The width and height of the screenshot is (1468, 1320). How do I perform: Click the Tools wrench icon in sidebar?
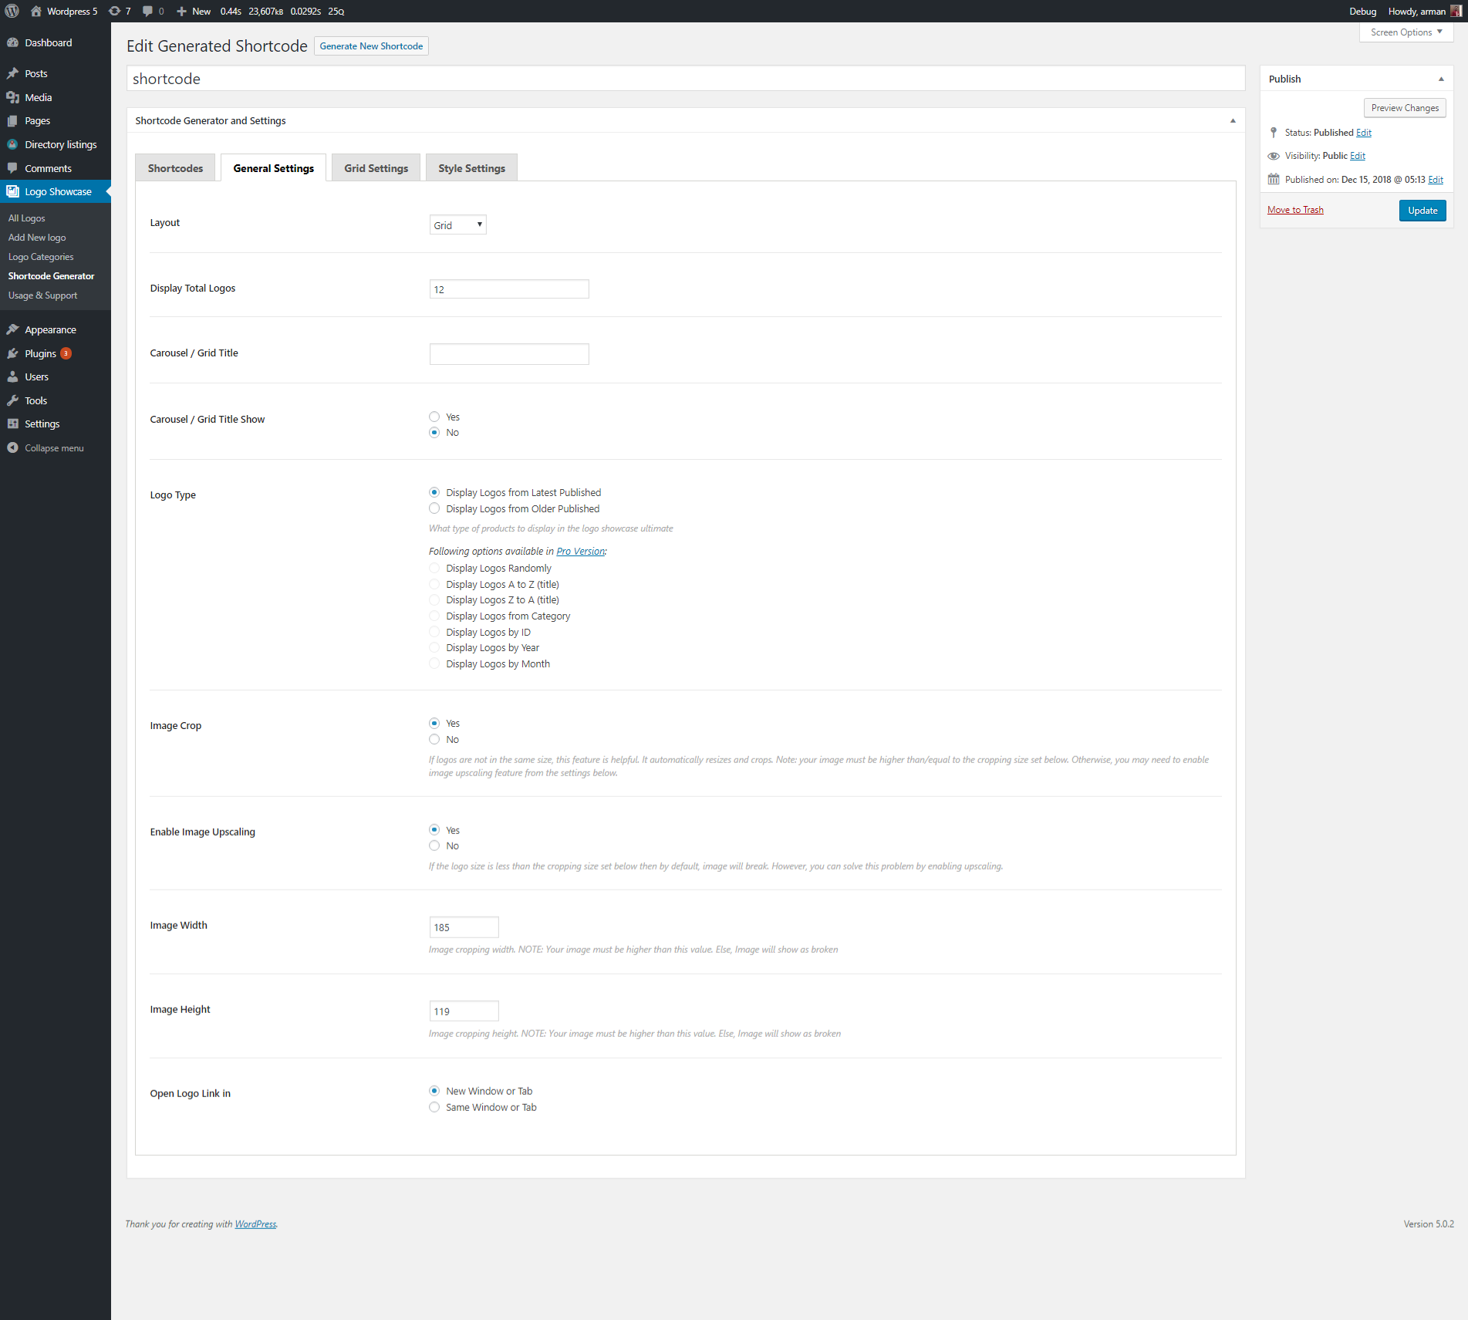(12, 400)
